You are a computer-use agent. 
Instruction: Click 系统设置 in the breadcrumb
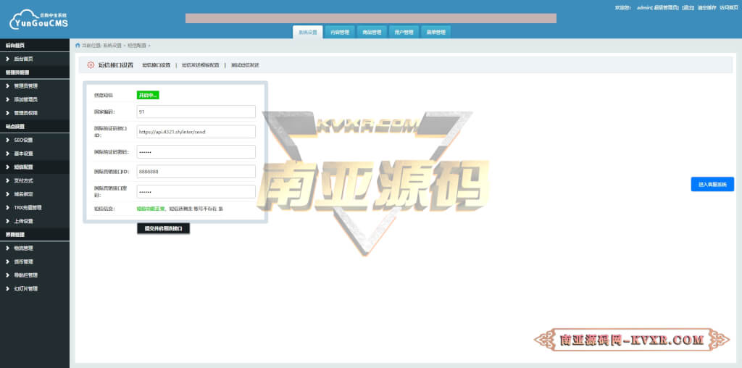112,46
